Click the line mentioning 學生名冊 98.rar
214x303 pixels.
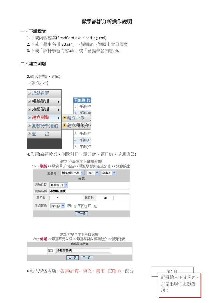77,44
